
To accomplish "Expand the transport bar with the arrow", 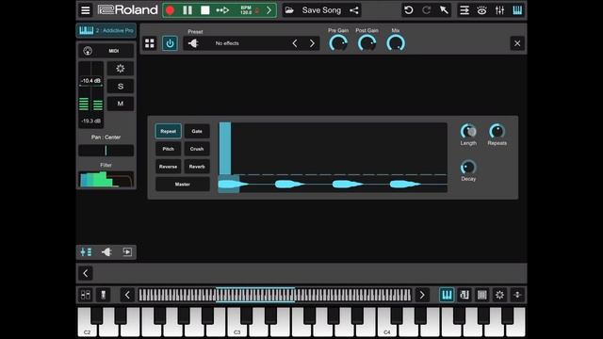I will click(x=269, y=10).
